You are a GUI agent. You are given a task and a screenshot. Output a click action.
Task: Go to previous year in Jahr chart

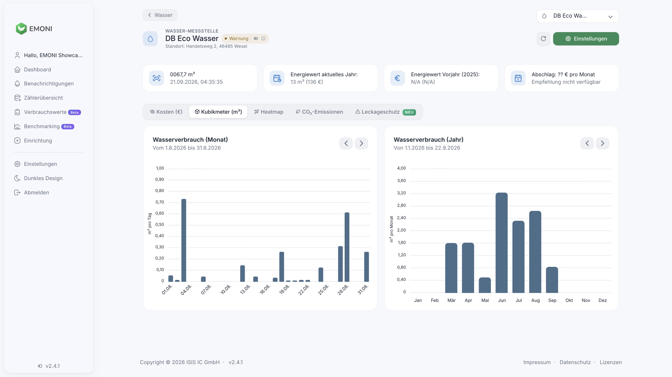pyautogui.click(x=587, y=143)
